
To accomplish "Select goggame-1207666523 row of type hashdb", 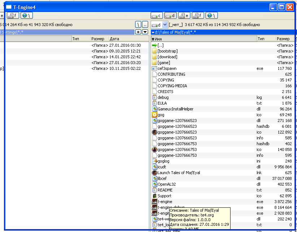I will [x=223, y=126].
